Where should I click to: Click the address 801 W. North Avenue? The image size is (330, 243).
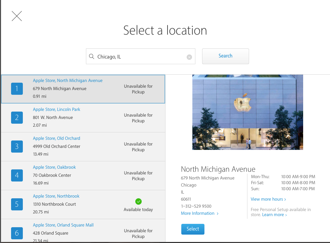[53, 117]
